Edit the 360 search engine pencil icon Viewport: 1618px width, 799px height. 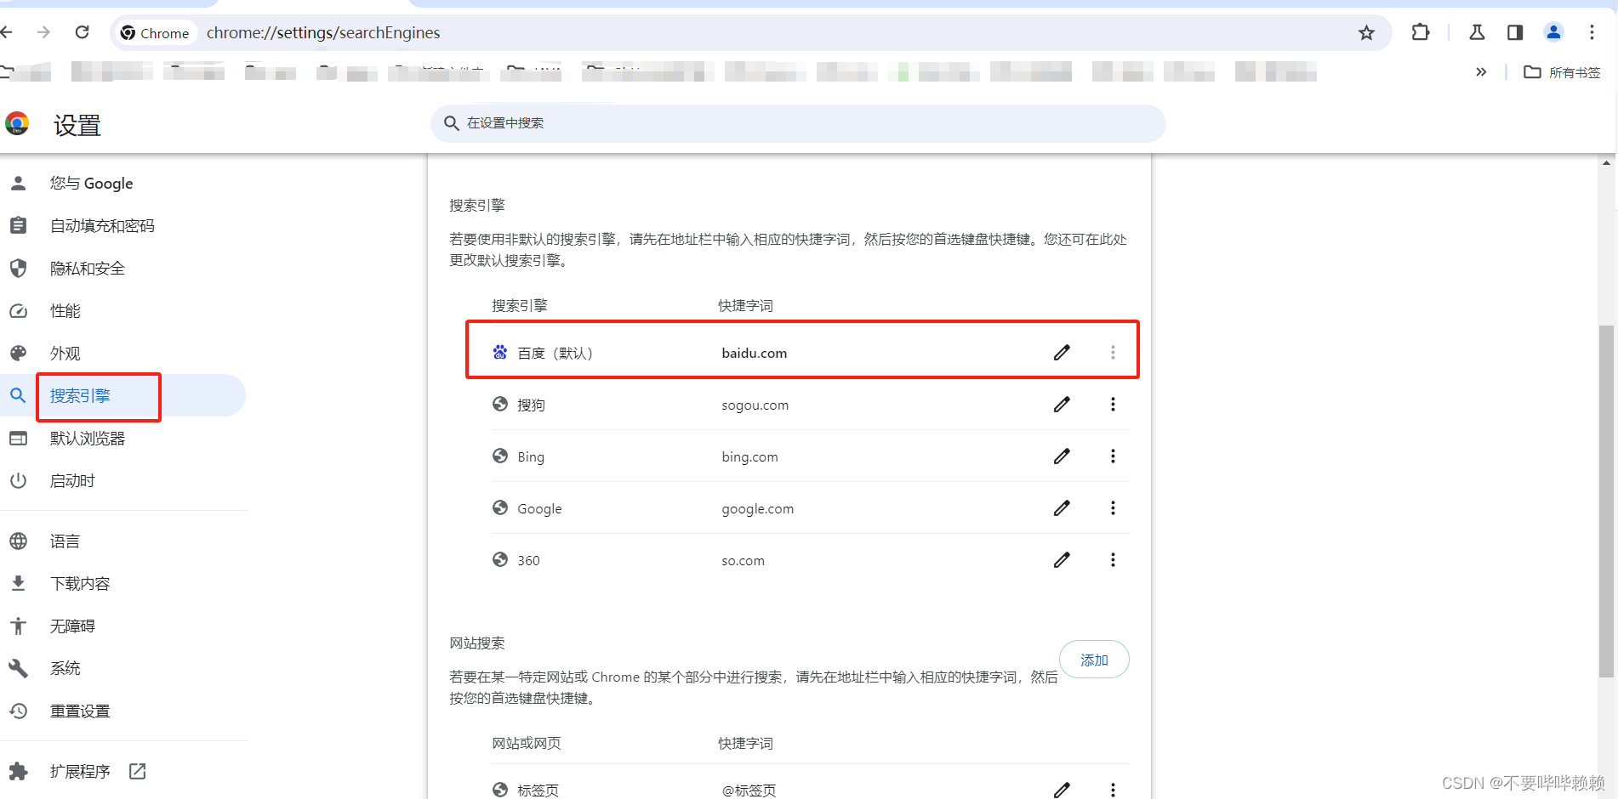pyautogui.click(x=1062, y=559)
